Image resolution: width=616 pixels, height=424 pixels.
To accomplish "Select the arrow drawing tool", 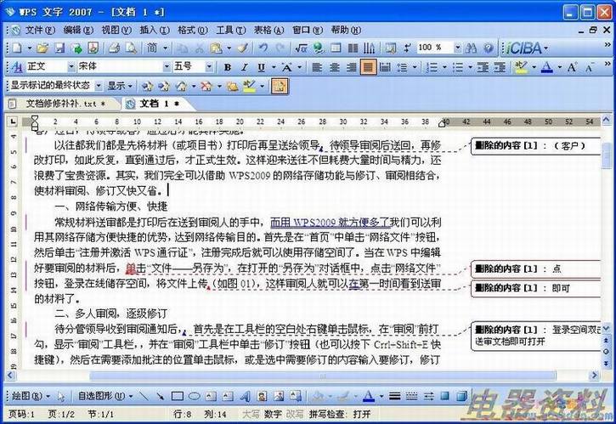I will pyautogui.click(x=160, y=396).
